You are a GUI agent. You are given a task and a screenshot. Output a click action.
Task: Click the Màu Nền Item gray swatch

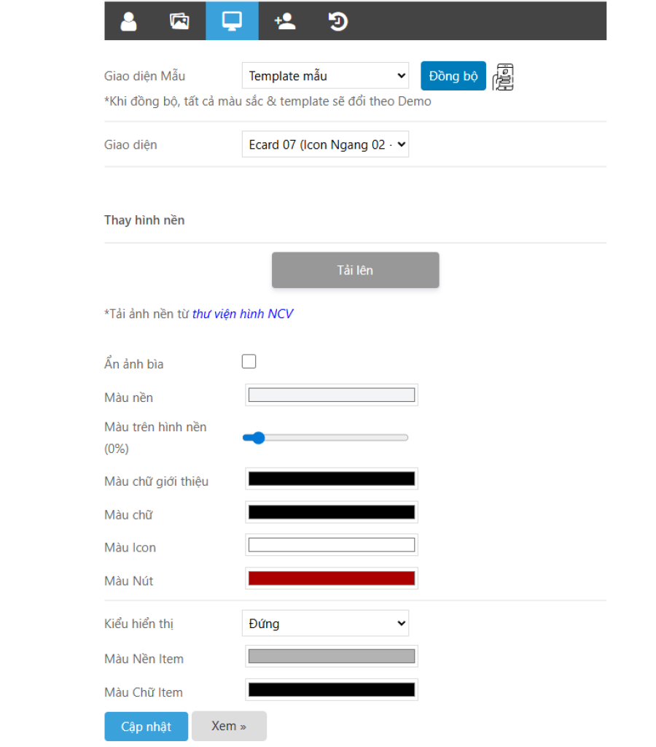coord(332,657)
